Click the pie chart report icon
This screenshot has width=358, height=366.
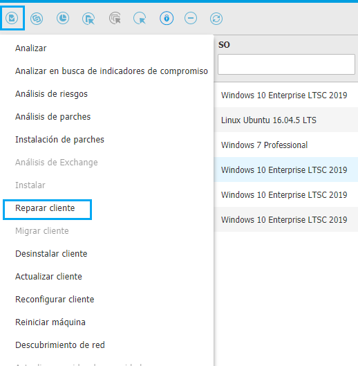(63, 18)
